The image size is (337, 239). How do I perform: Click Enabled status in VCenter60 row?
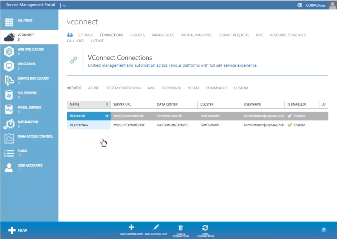297,116
